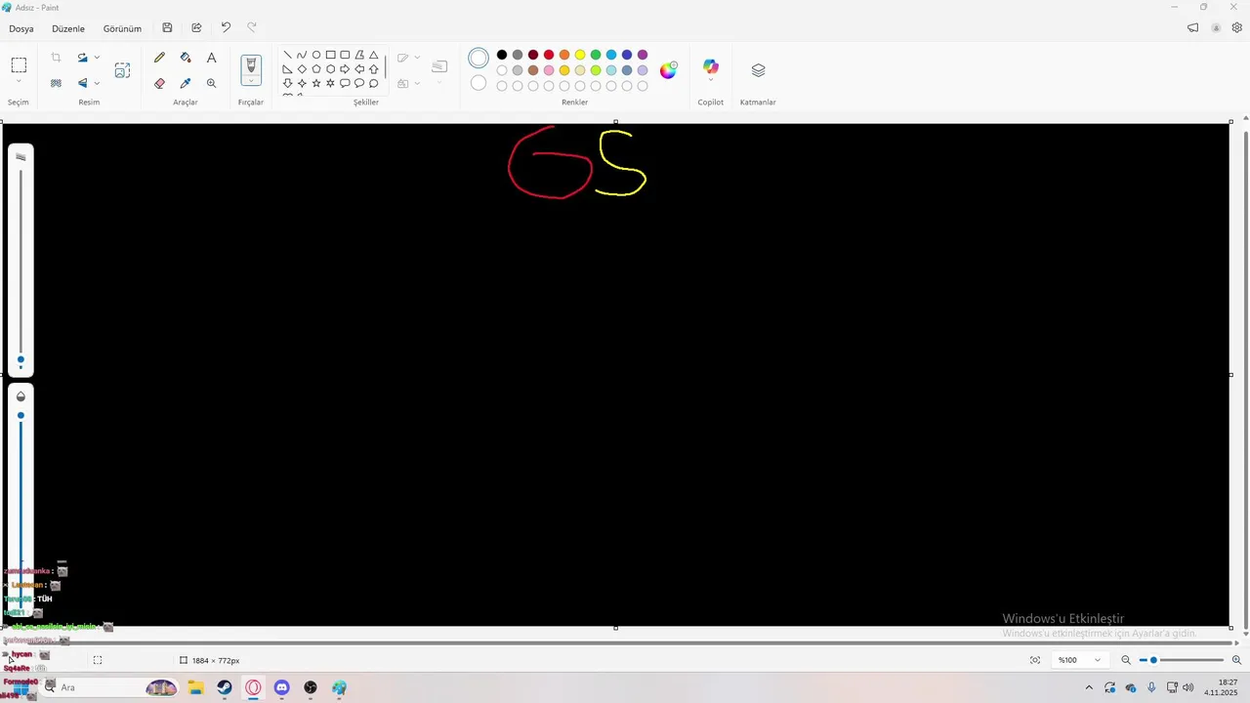This screenshot has height=703, width=1250.
Task: Click the fit to window icon
Action: pyautogui.click(x=1035, y=660)
